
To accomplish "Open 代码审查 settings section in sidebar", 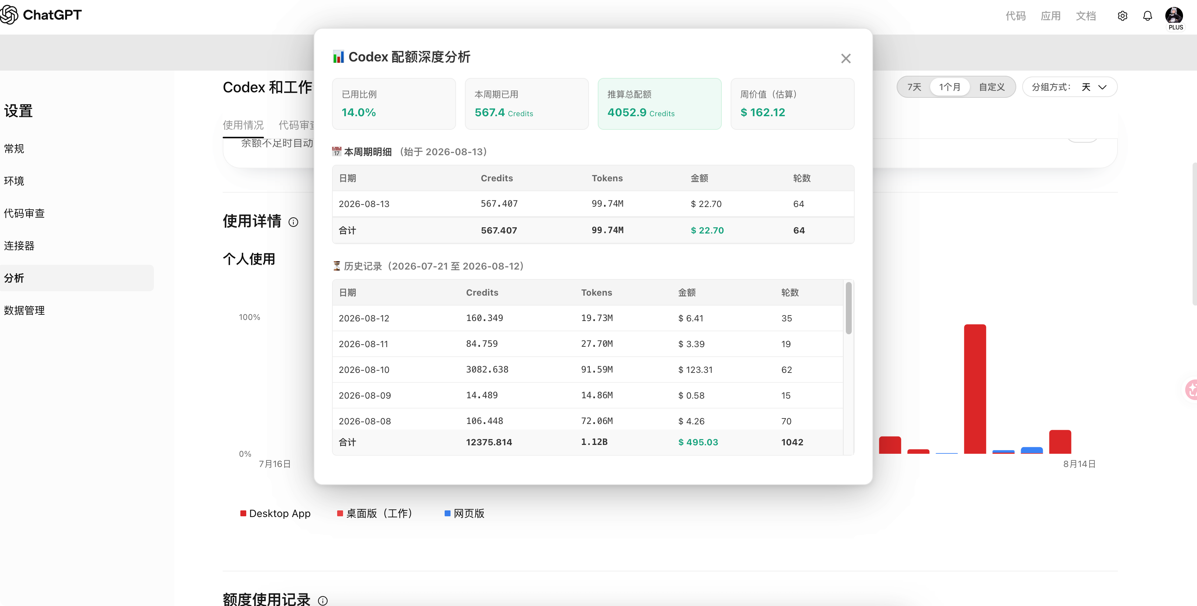I will pos(24,213).
